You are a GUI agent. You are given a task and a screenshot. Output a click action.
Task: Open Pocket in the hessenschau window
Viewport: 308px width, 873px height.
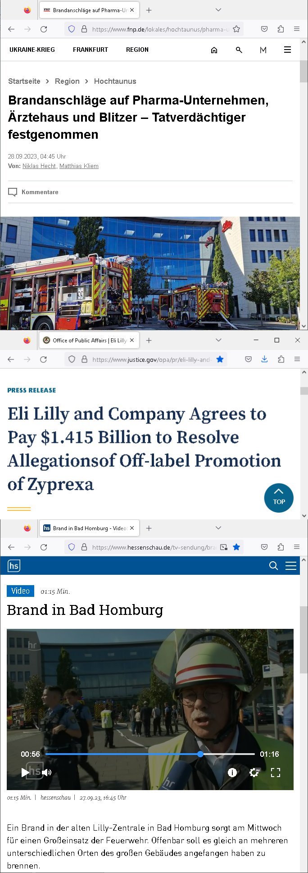point(264,547)
